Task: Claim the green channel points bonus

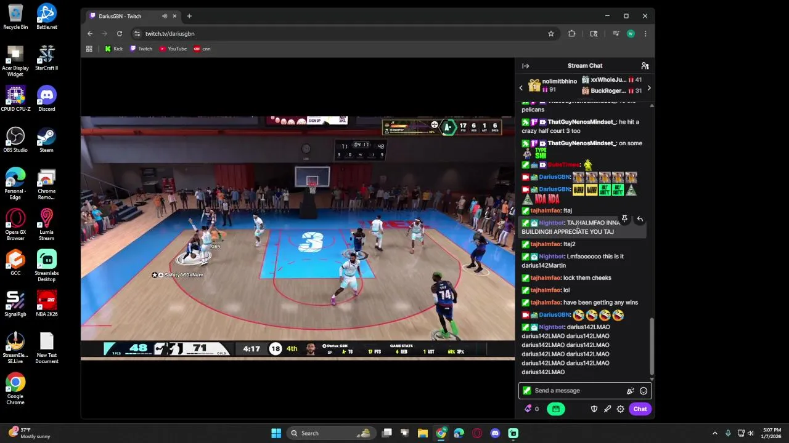Action: point(555,409)
